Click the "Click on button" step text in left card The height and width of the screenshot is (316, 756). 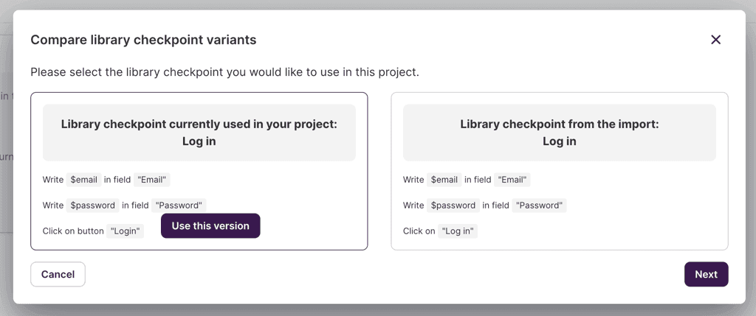click(x=73, y=231)
